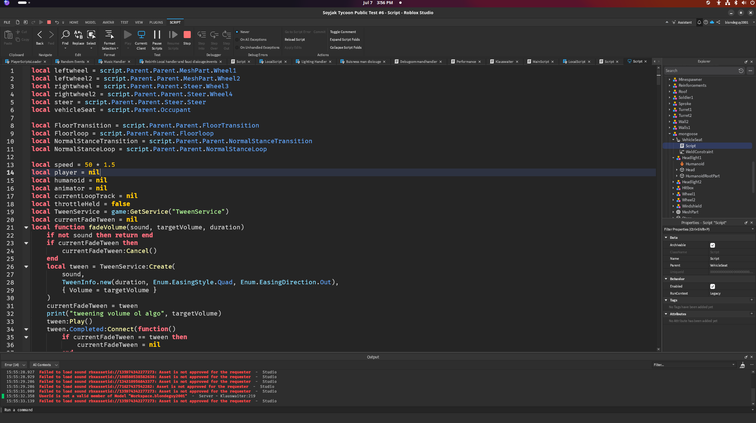Click the undo arrow in quick access bar
The width and height of the screenshot is (756, 423).
tap(57, 22)
